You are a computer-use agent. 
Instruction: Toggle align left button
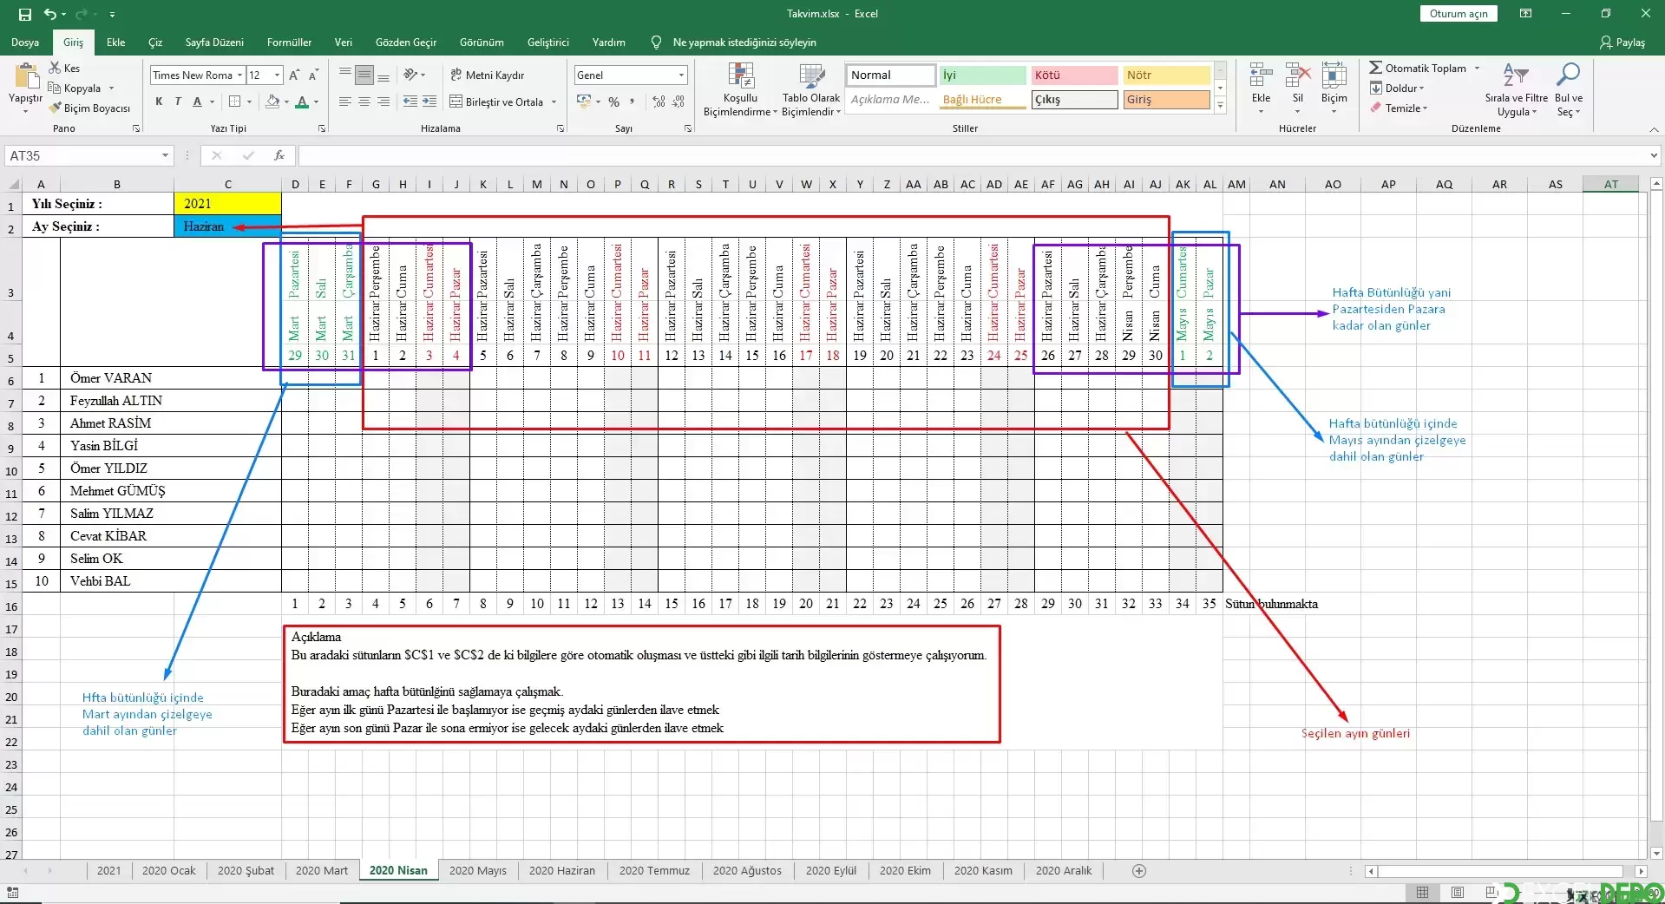345,102
